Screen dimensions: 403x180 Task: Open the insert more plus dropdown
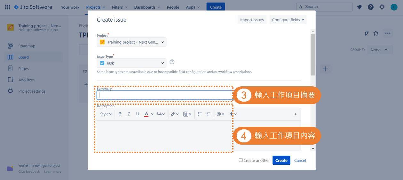click(x=233, y=114)
